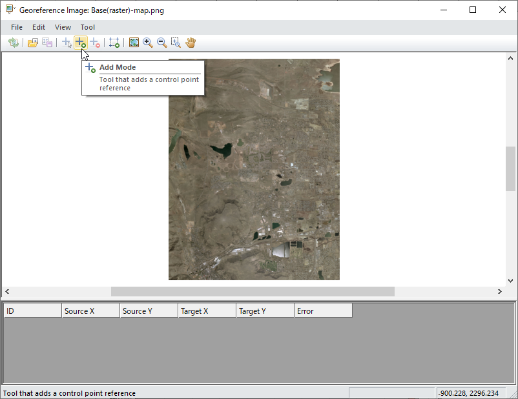This screenshot has width=518, height=399.
Task: Click the vertical scrollbar thumb
Action: click(x=510, y=169)
